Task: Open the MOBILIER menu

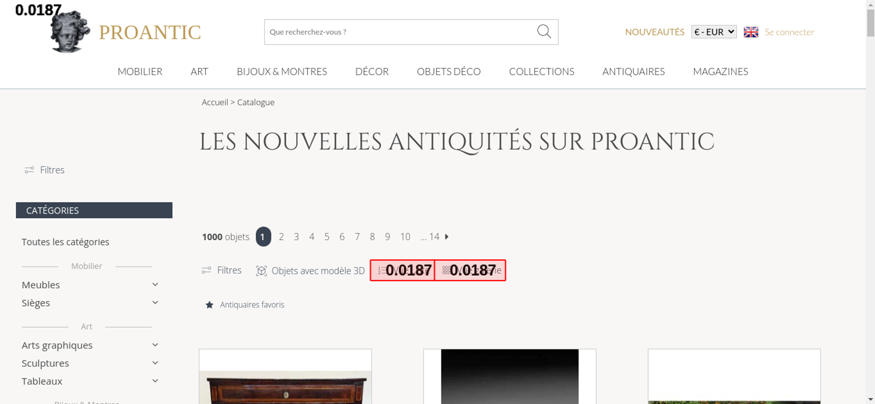Action: click(140, 71)
